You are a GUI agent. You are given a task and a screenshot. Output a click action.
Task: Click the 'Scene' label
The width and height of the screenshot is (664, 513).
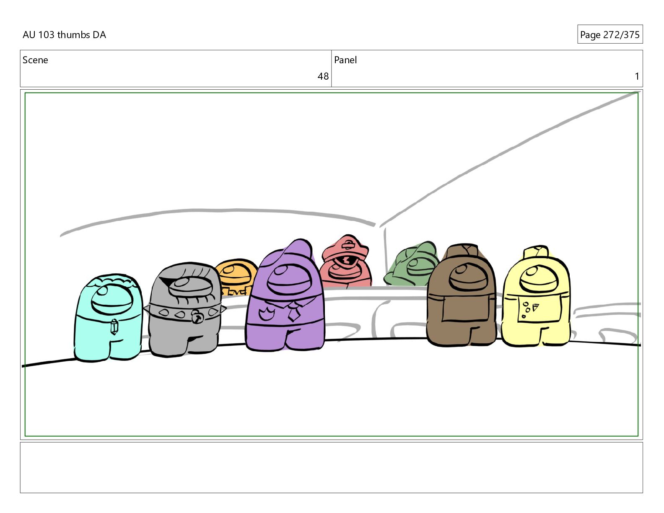35,60
